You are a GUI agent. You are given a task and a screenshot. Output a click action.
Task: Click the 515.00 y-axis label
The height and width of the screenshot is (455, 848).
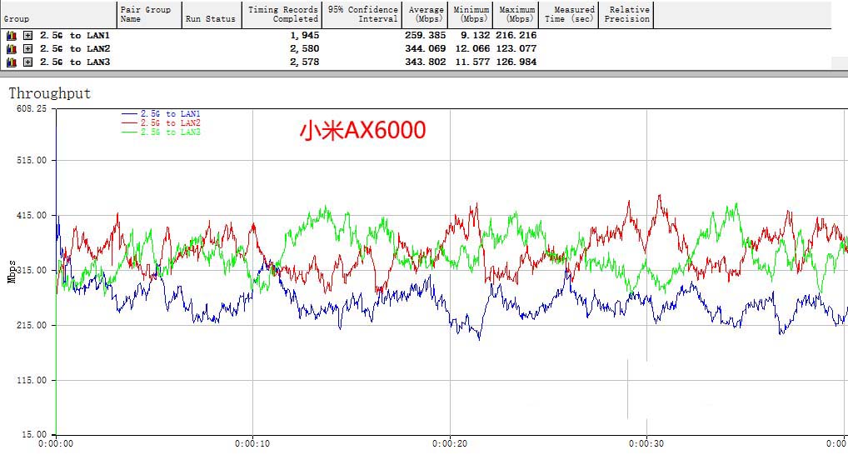(32, 161)
